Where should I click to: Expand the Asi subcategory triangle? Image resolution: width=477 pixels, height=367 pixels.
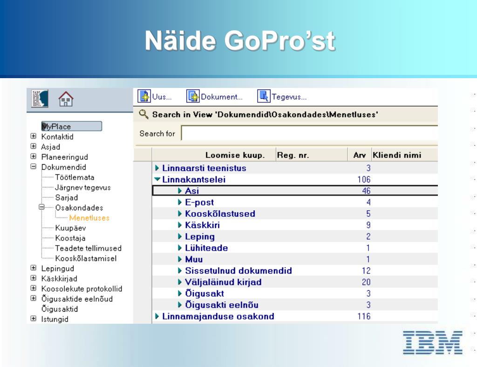[x=180, y=191]
